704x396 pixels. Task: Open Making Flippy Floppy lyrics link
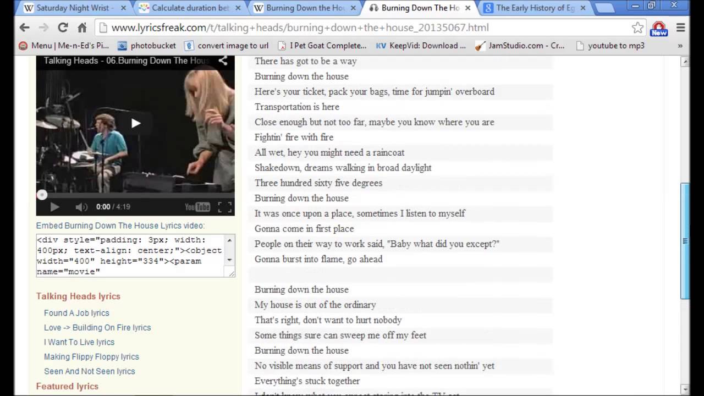[x=91, y=356]
